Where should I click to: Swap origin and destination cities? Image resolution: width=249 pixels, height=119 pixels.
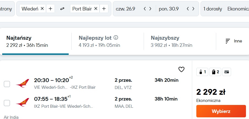tap(62, 9)
